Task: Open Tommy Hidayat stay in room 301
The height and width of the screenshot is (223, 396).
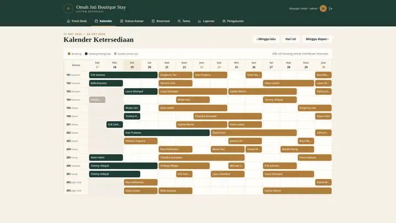Action: coord(114,174)
